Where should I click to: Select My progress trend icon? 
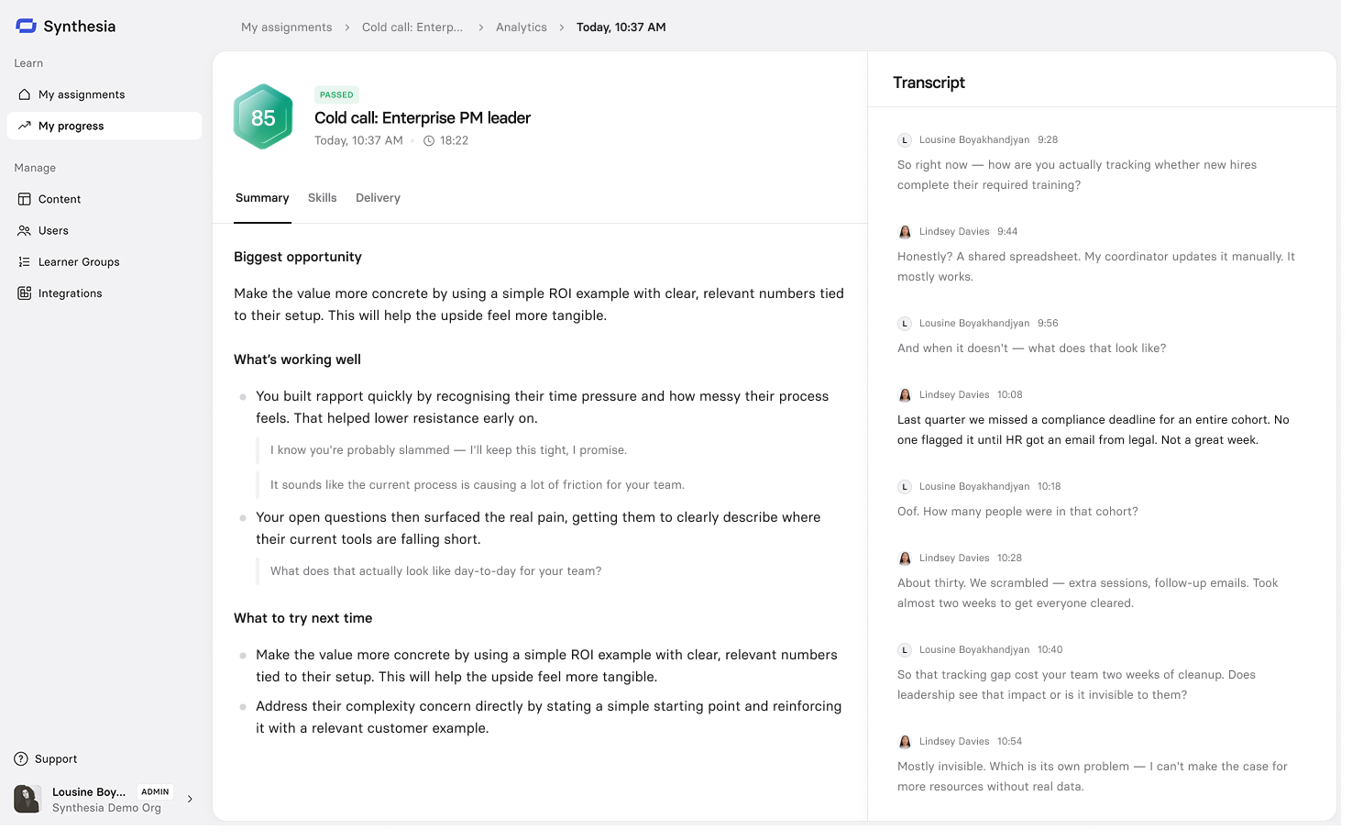click(25, 126)
